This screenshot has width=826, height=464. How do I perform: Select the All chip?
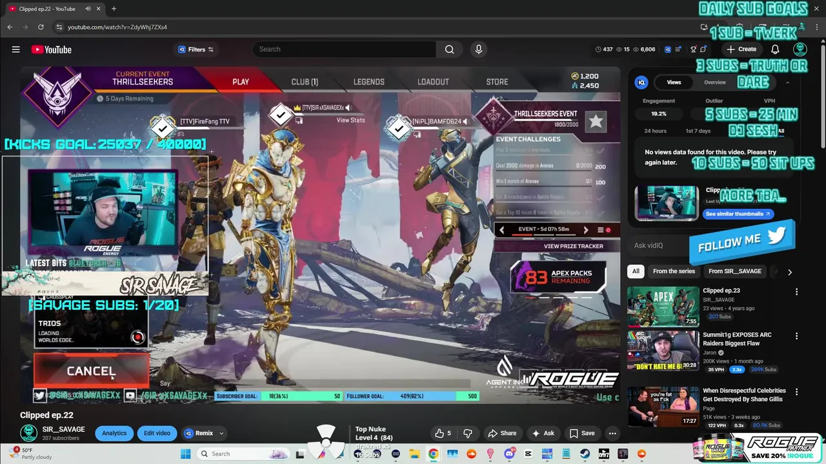pos(636,271)
